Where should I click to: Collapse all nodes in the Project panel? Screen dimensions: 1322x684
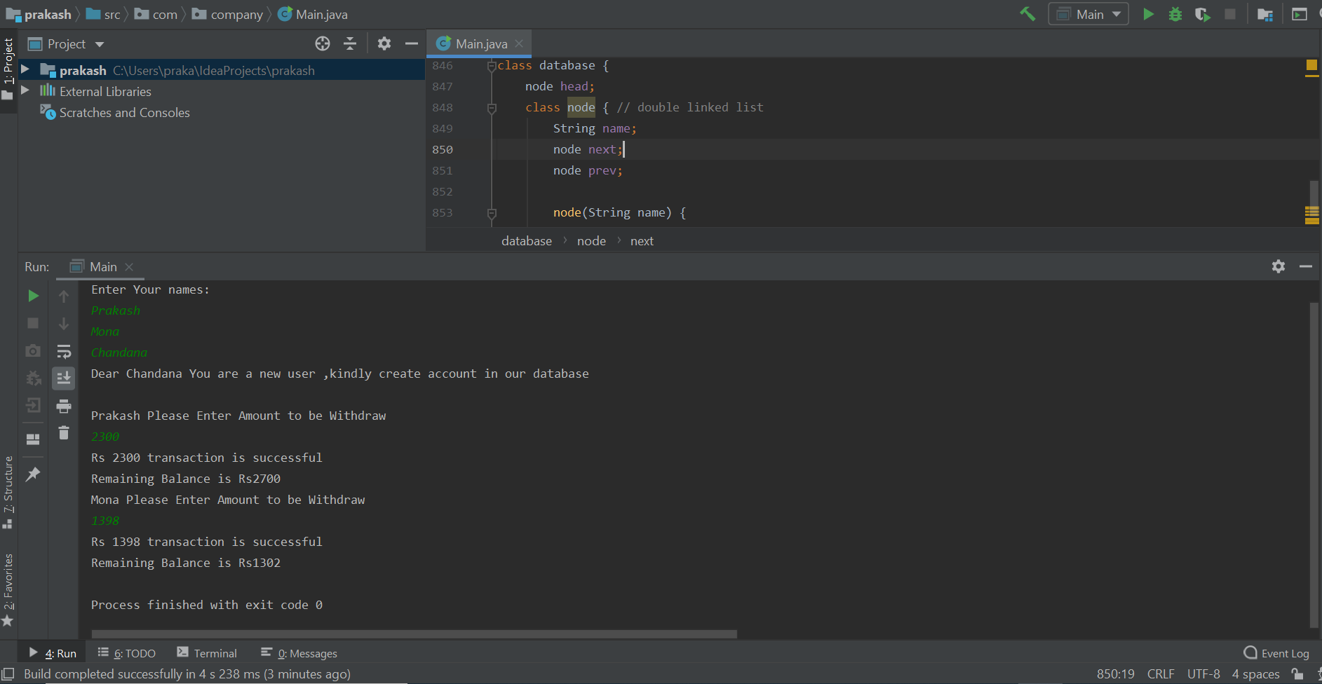349,43
